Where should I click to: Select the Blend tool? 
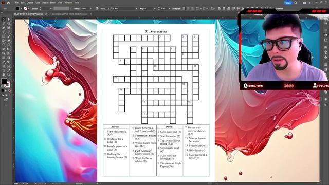click(x=9, y=62)
